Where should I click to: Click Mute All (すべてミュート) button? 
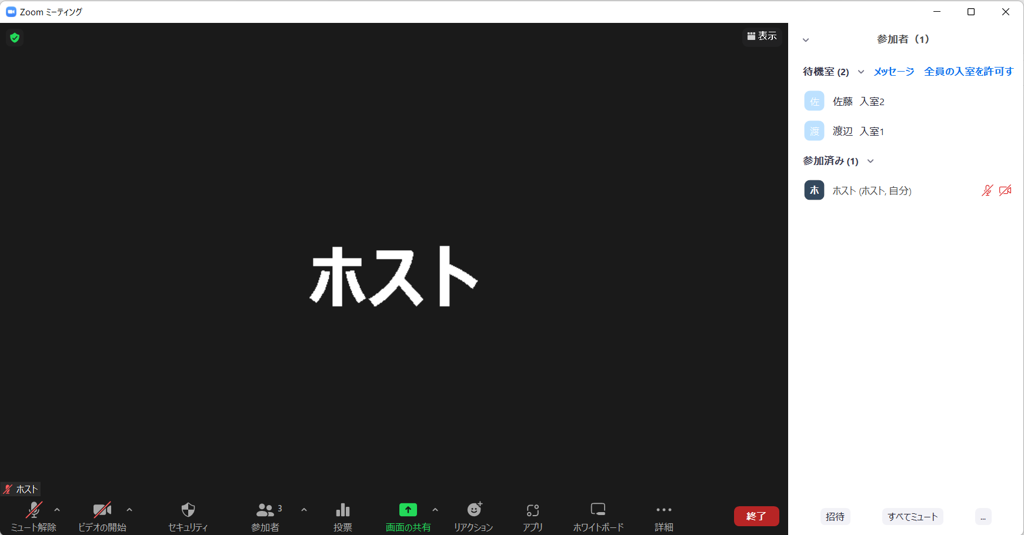(x=912, y=517)
